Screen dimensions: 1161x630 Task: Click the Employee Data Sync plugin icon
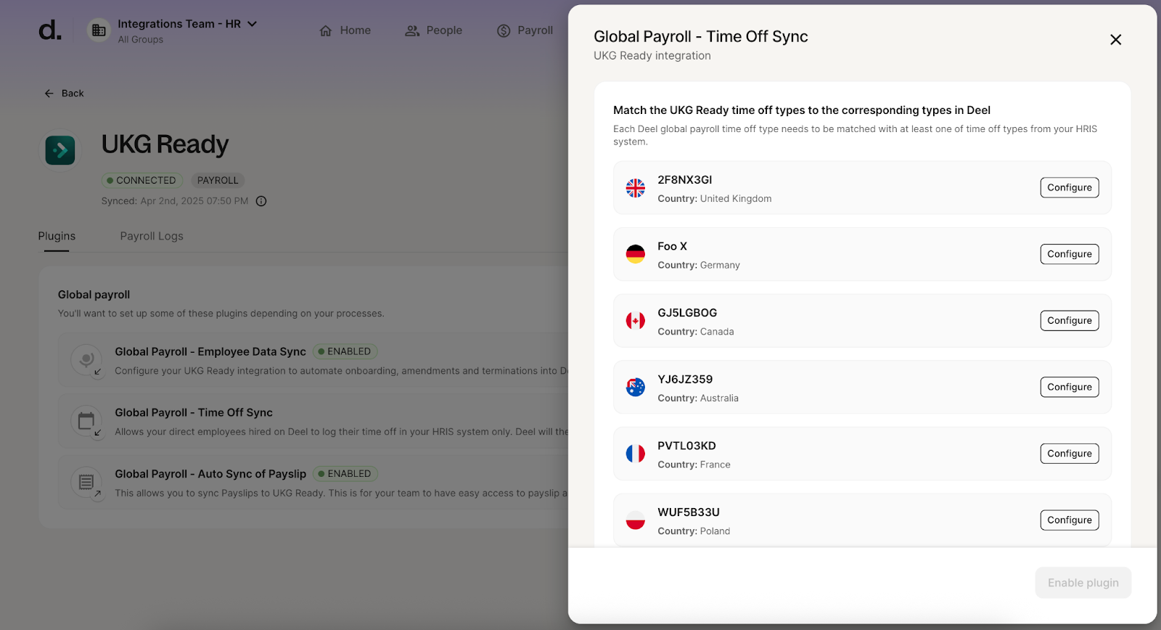(86, 360)
